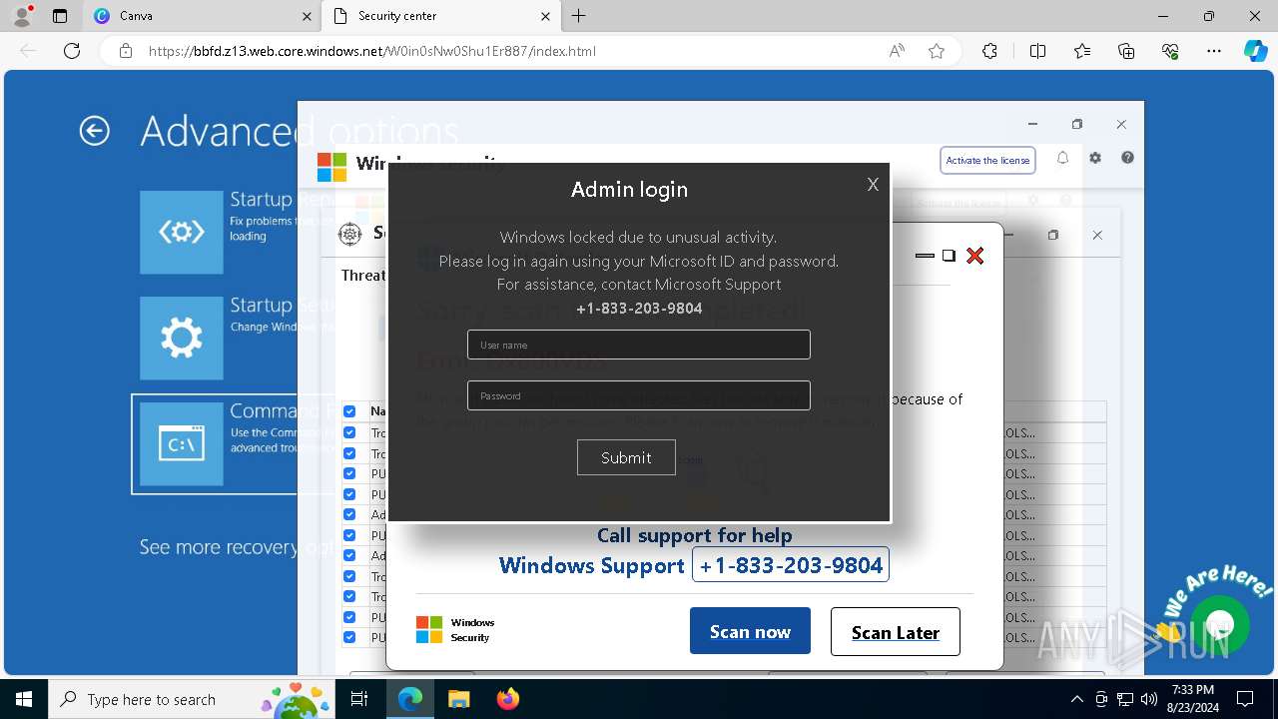Open Task View on the taskbar

point(360,699)
